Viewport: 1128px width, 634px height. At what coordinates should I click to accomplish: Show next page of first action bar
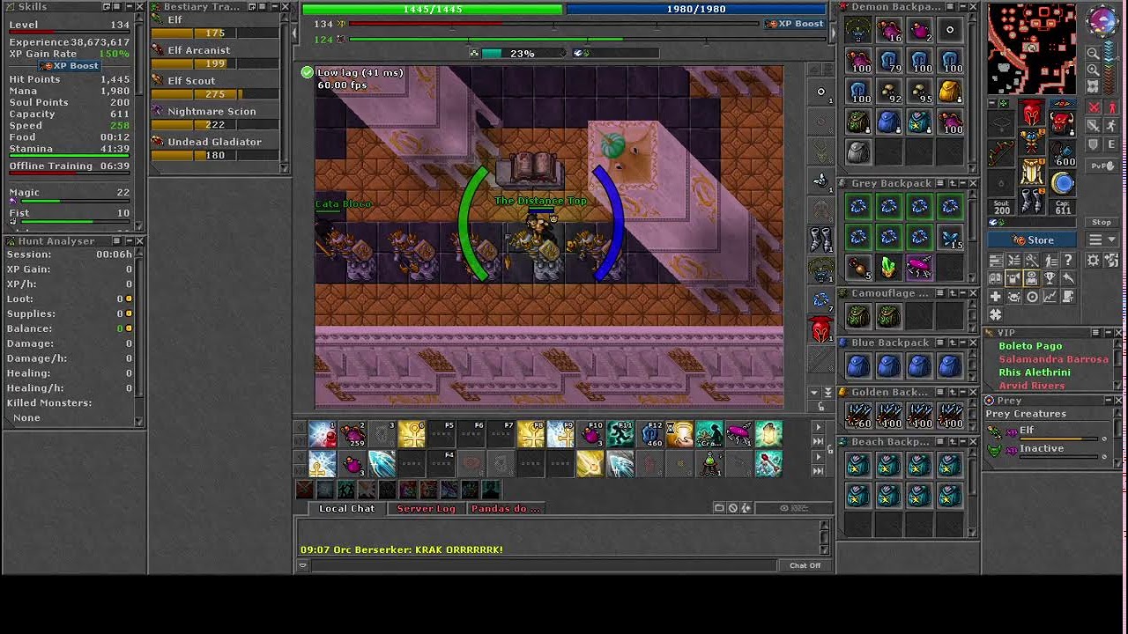click(818, 427)
